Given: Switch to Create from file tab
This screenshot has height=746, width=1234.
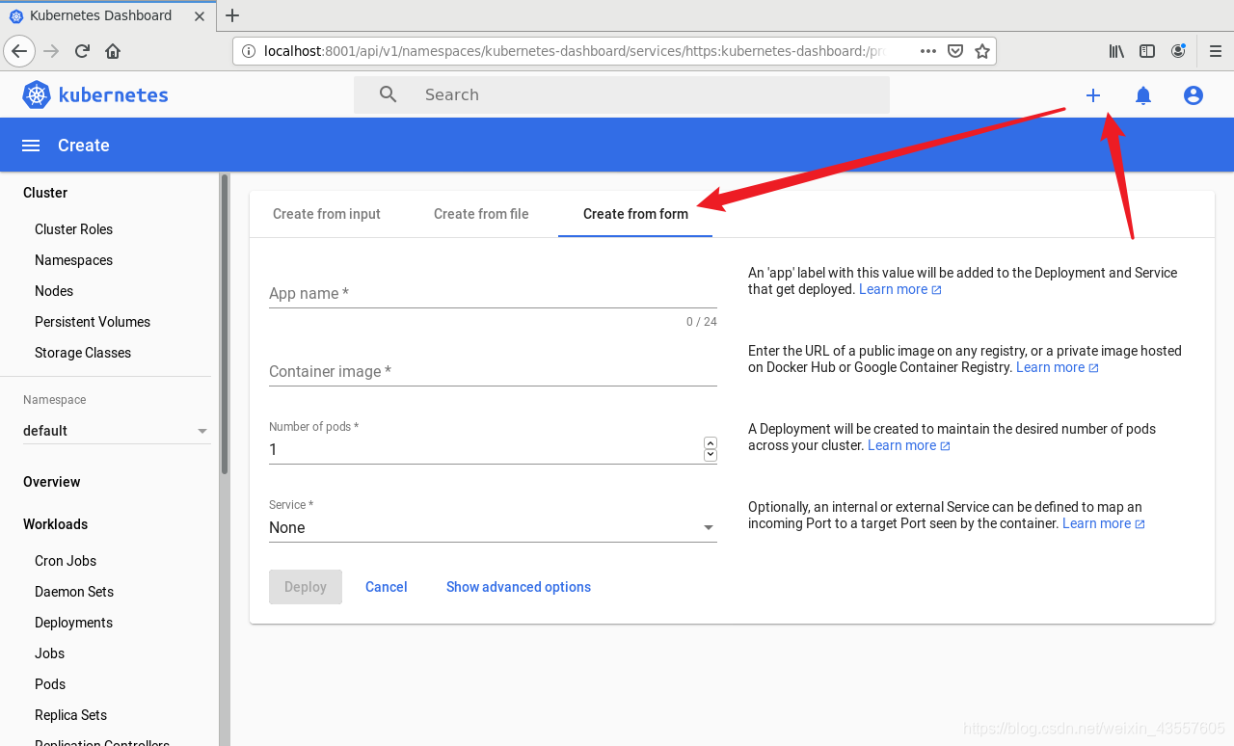Looking at the screenshot, I should coord(481,214).
